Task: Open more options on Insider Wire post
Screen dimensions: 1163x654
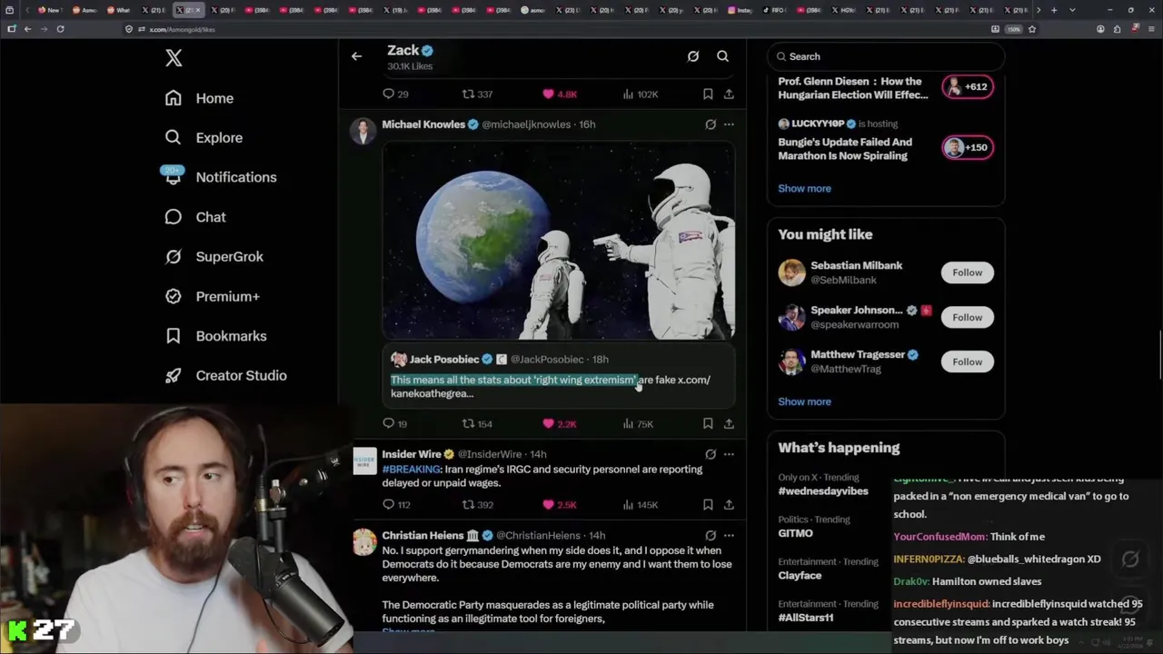Action: (729, 454)
